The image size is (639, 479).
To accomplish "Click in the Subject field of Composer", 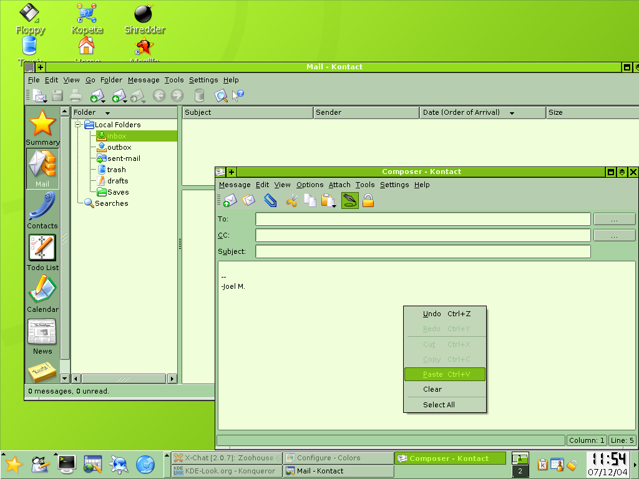I will tap(423, 251).
